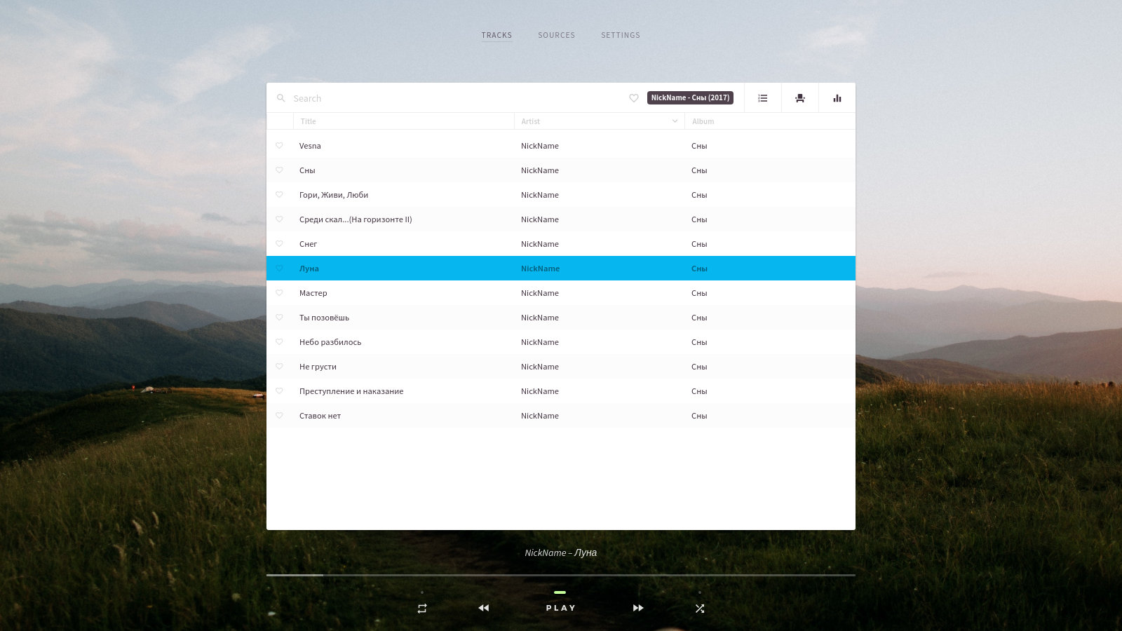Expand the Artist column sort chevron
1122x631 pixels.
coord(675,121)
